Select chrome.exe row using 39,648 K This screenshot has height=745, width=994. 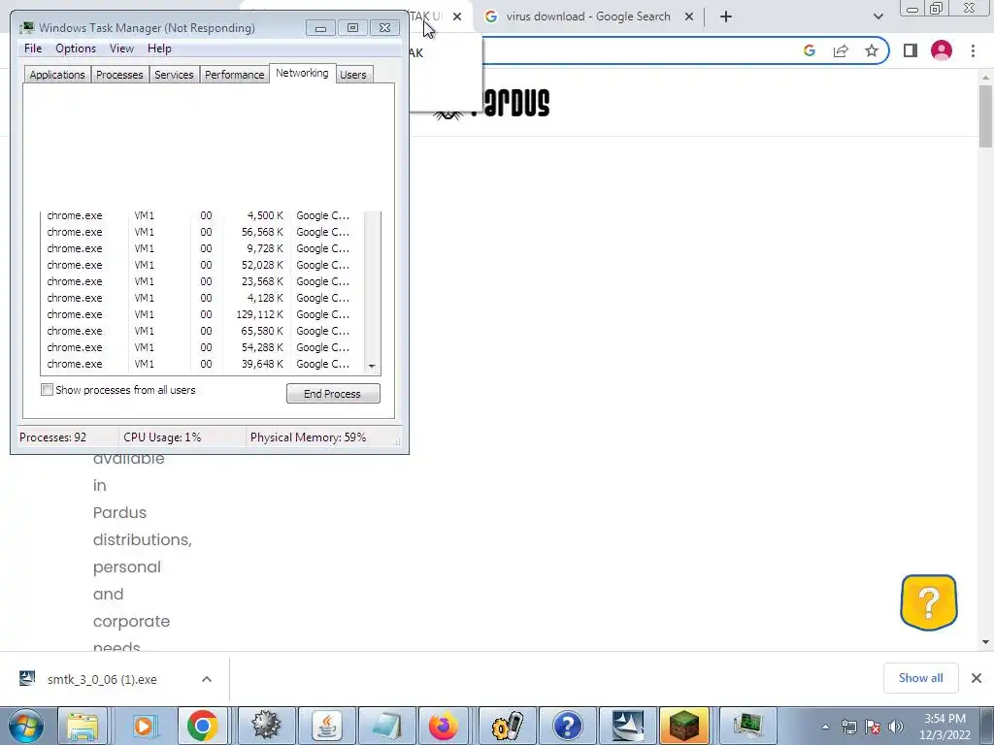tap(203, 364)
